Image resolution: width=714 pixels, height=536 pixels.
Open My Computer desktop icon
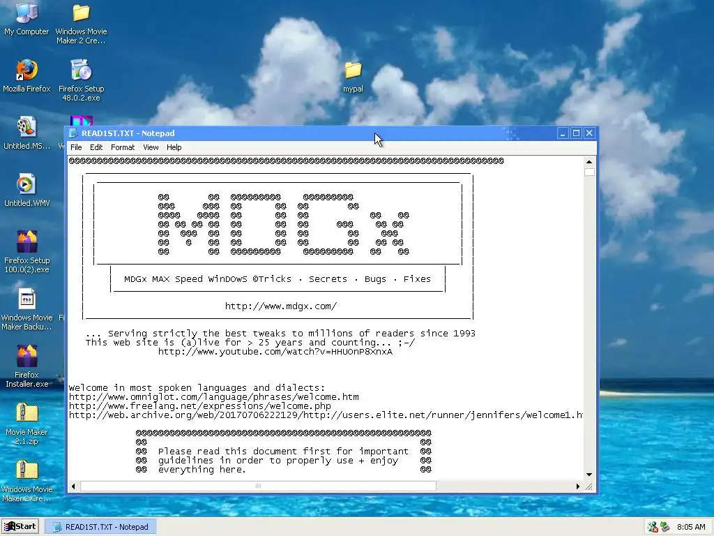pyautogui.click(x=26, y=18)
